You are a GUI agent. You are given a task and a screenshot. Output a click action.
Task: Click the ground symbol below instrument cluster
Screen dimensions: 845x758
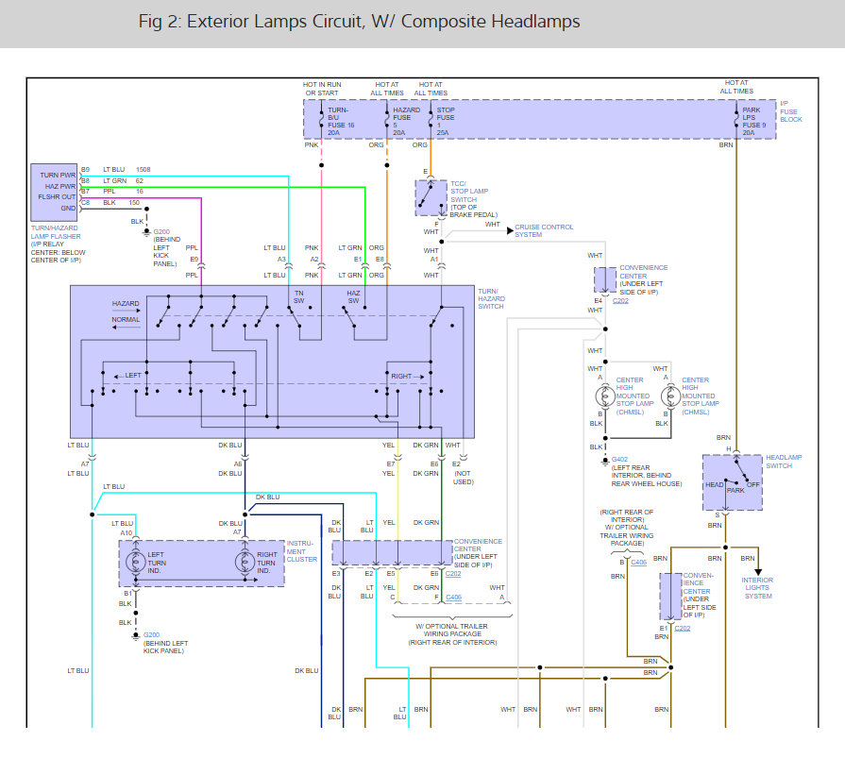click(x=136, y=636)
